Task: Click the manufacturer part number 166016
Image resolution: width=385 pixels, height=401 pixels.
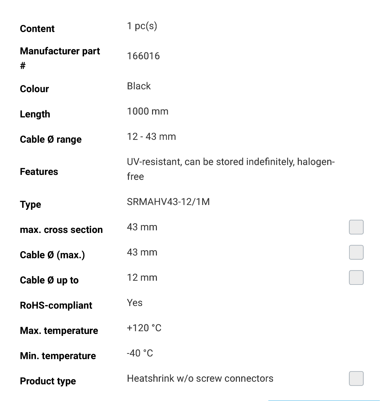Action: (x=143, y=56)
